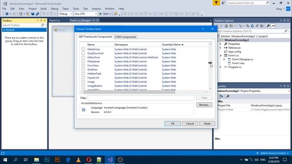Click the yellow notifications filter flag icon
This screenshot has width=292, height=164.
(x=216, y=3)
